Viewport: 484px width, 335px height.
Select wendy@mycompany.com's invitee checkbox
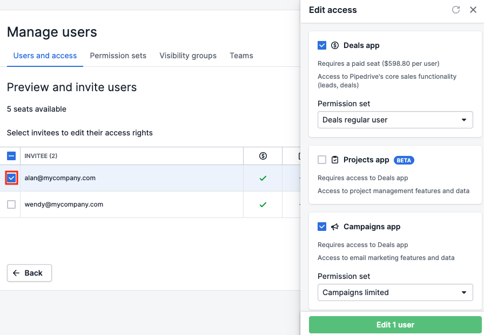11,204
